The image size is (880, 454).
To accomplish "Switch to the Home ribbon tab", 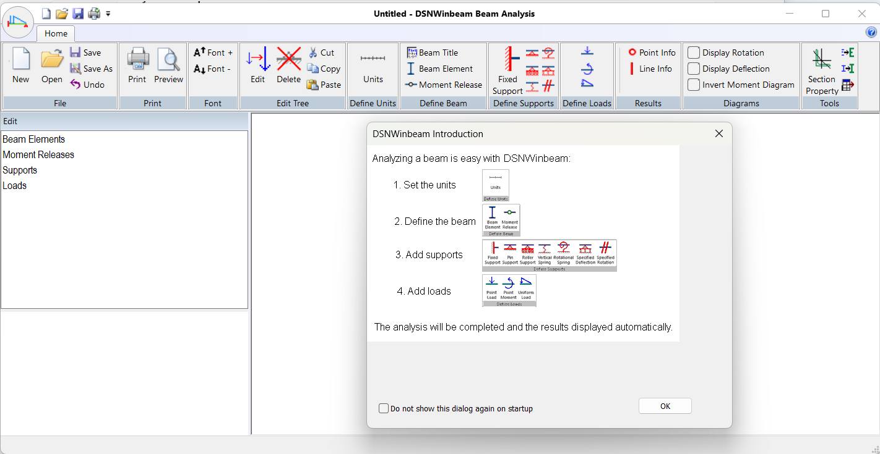I will (x=56, y=33).
